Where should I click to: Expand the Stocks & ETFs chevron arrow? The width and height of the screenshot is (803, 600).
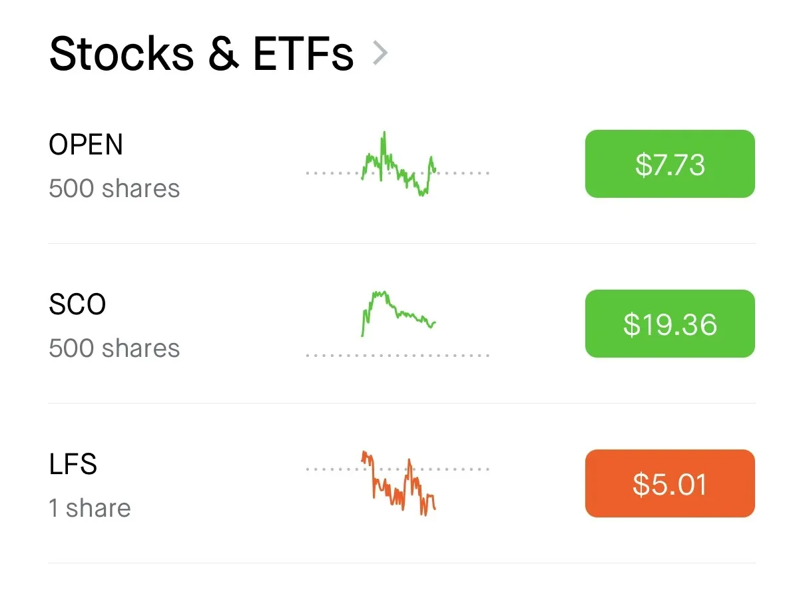pos(380,54)
